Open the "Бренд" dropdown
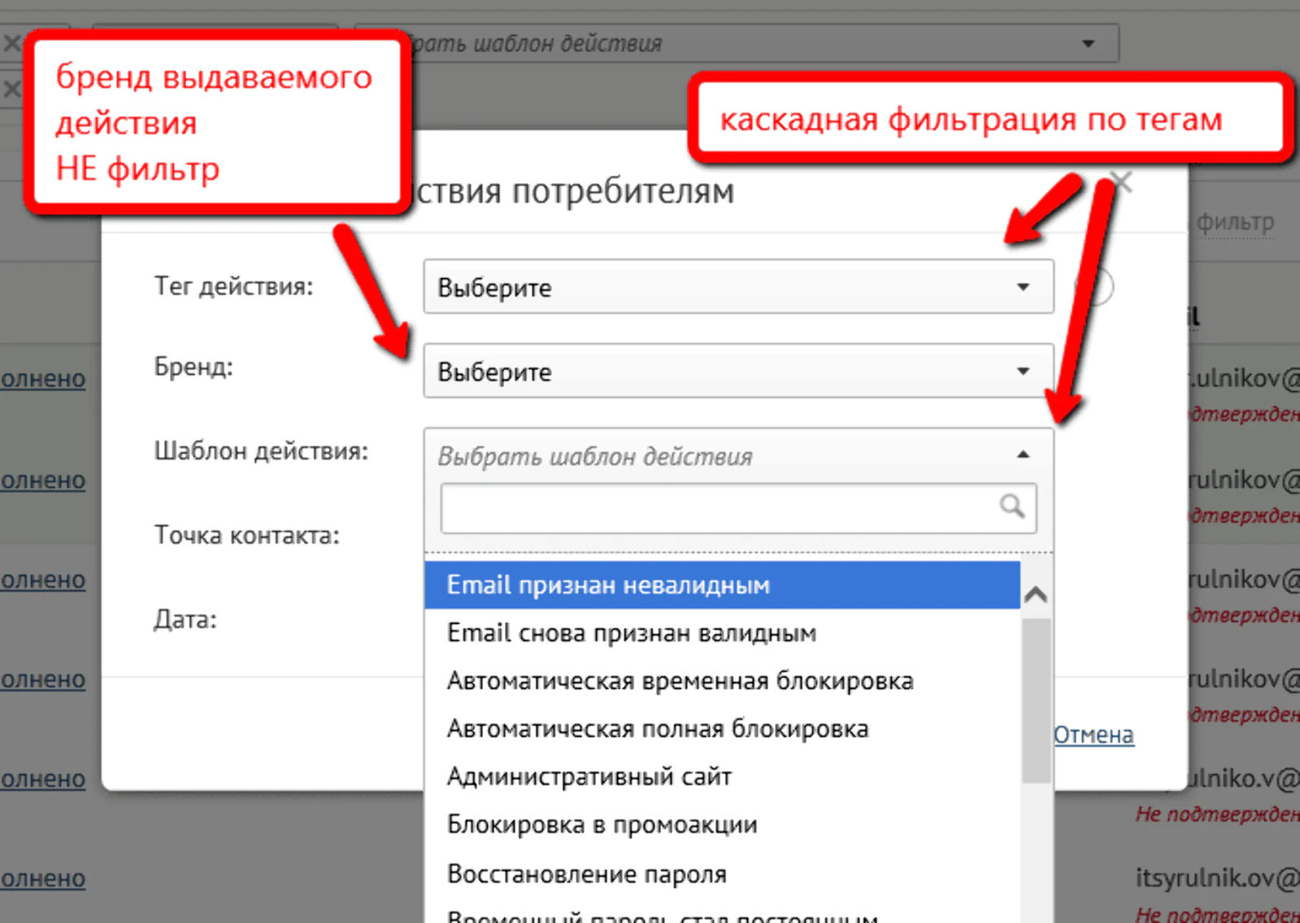1300x923 pixels. 737,372
